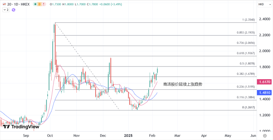Click the orange D data-delay badge
Viewport: 273px width, 140px height.
[39, 4]
